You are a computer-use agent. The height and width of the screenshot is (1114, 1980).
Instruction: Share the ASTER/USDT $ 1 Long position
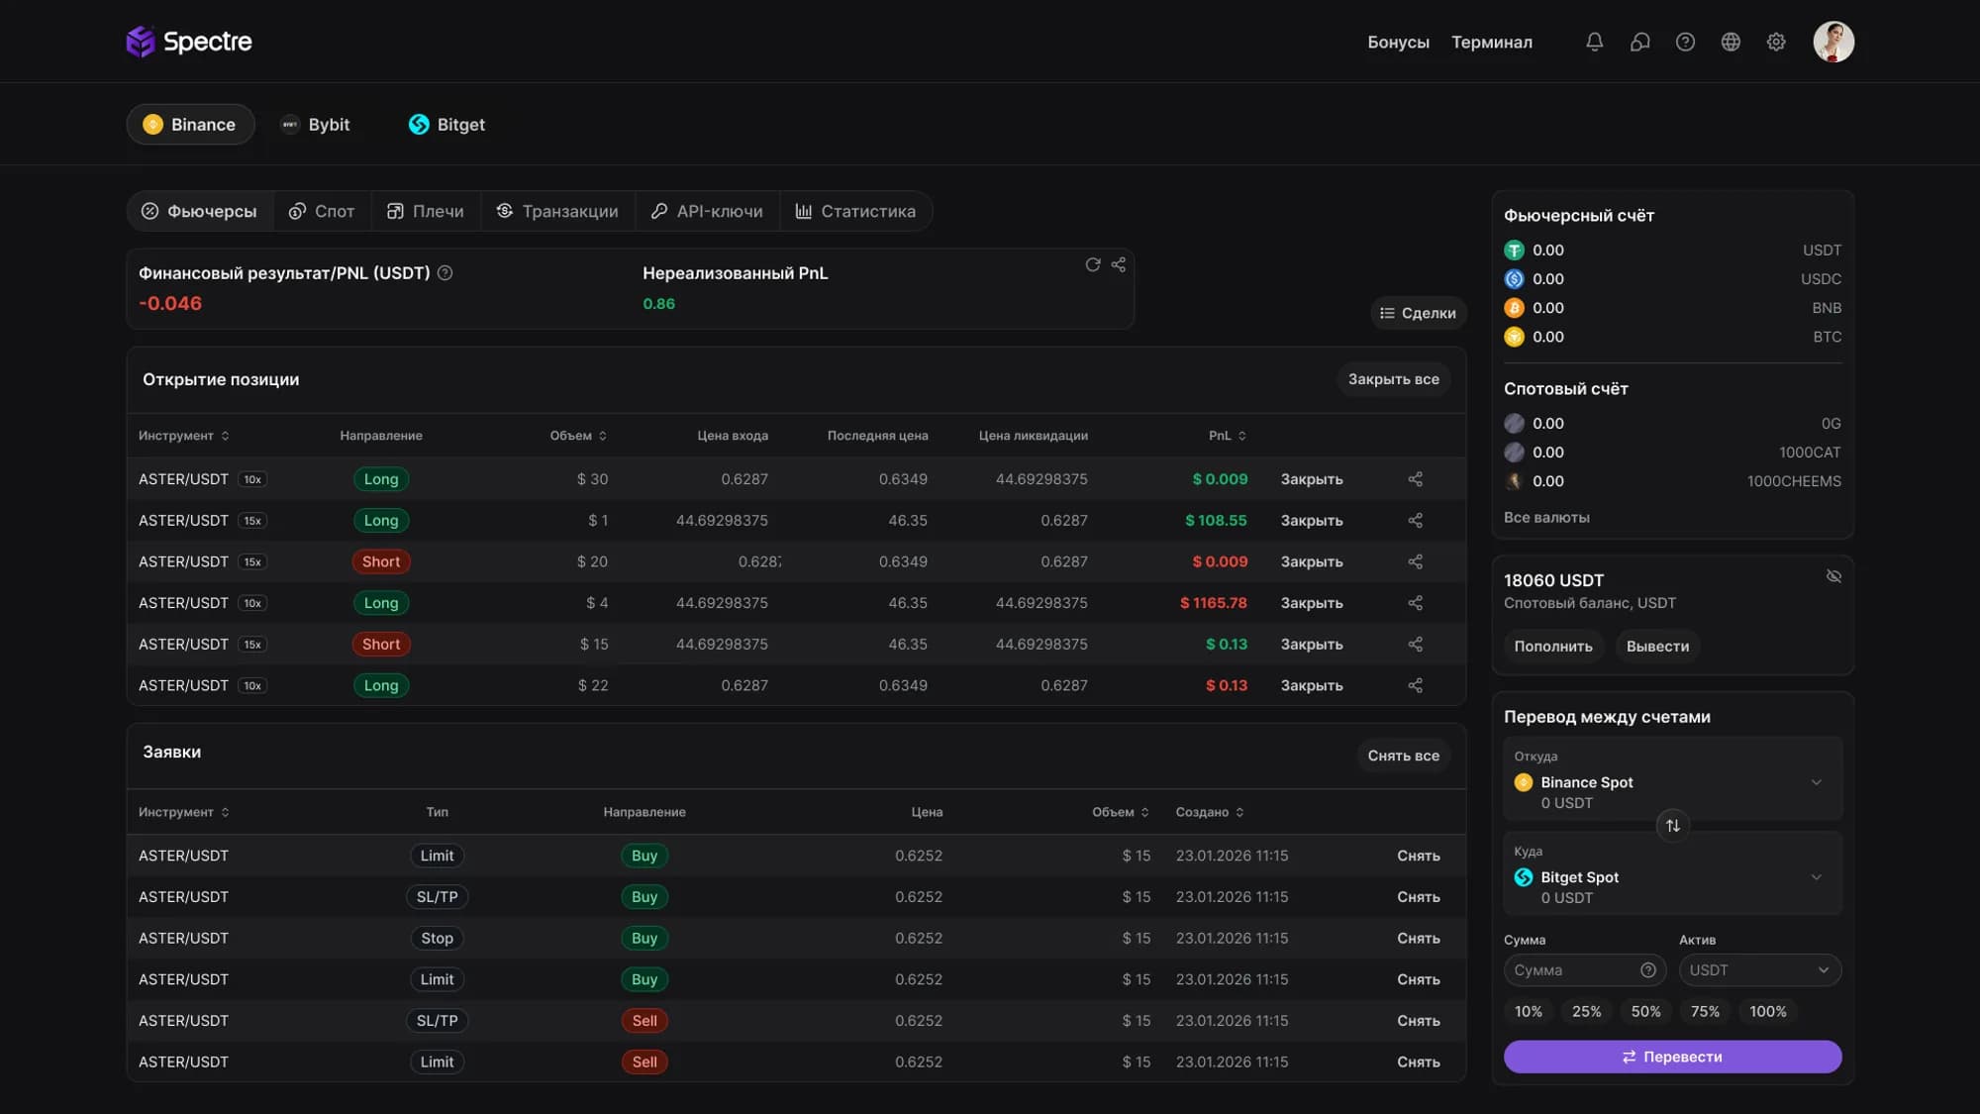point(1415,521)
